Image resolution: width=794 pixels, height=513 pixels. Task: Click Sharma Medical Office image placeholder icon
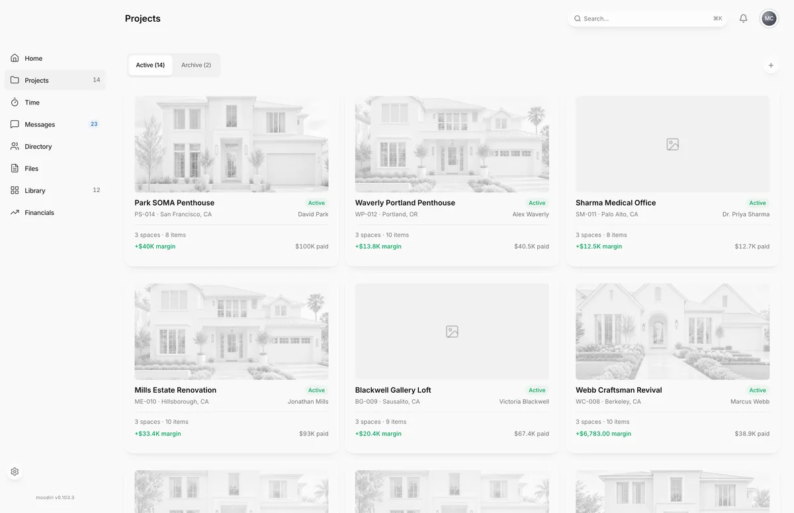(x=672, y=144)
